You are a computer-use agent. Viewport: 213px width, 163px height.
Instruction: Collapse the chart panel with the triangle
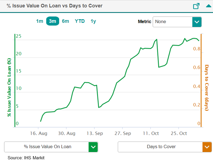pyautogui.click(x=208, y=6)
